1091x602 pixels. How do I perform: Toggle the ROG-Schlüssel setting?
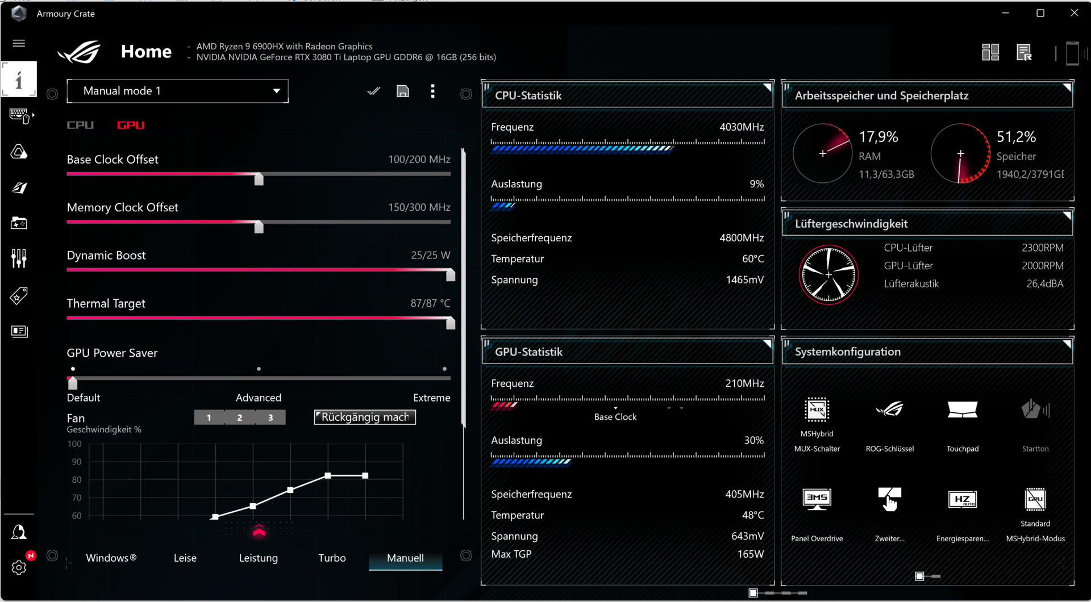tap(889, 410)
